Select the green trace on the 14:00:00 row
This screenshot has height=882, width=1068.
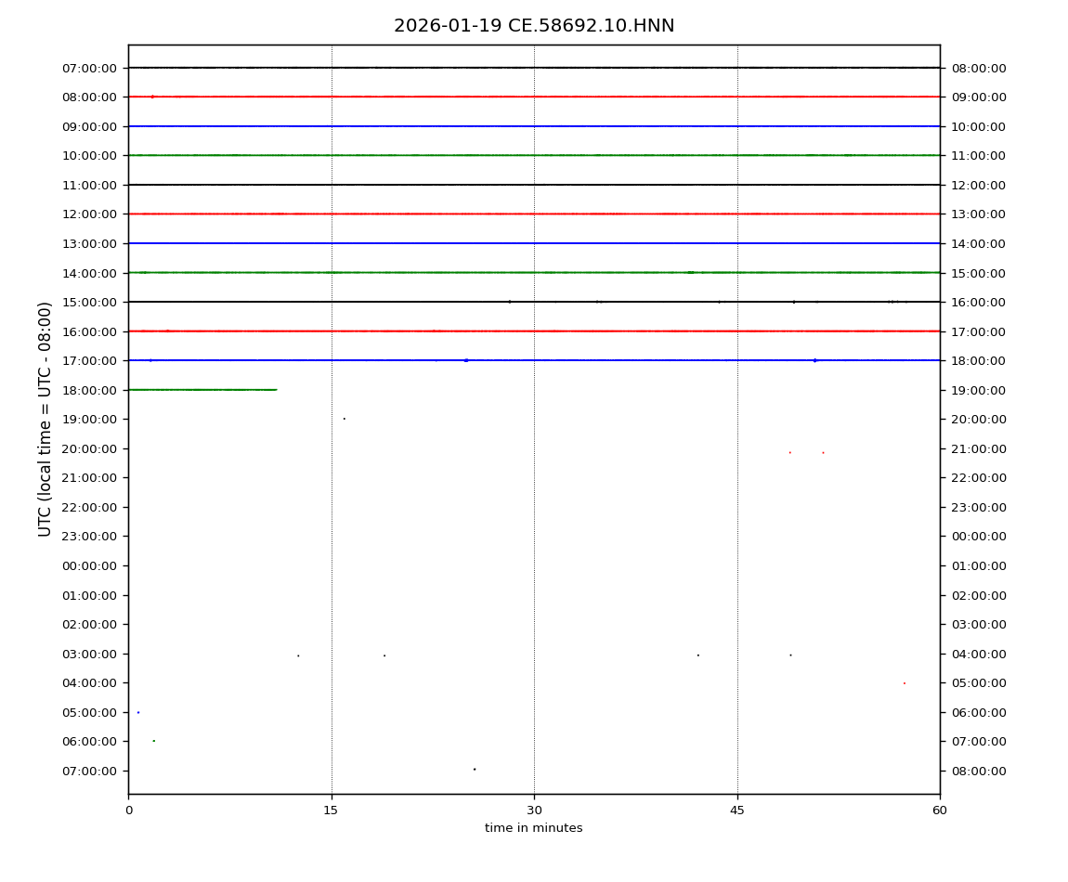coord(534,272)
